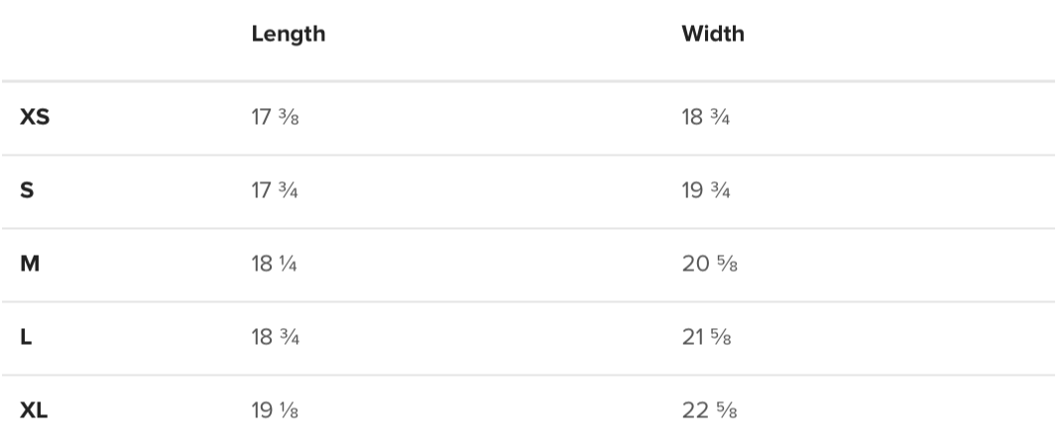This screenshot has height=446, width=1061.
Task: Click XS length value 17 ⅜
Action: [x=275, y=118]
